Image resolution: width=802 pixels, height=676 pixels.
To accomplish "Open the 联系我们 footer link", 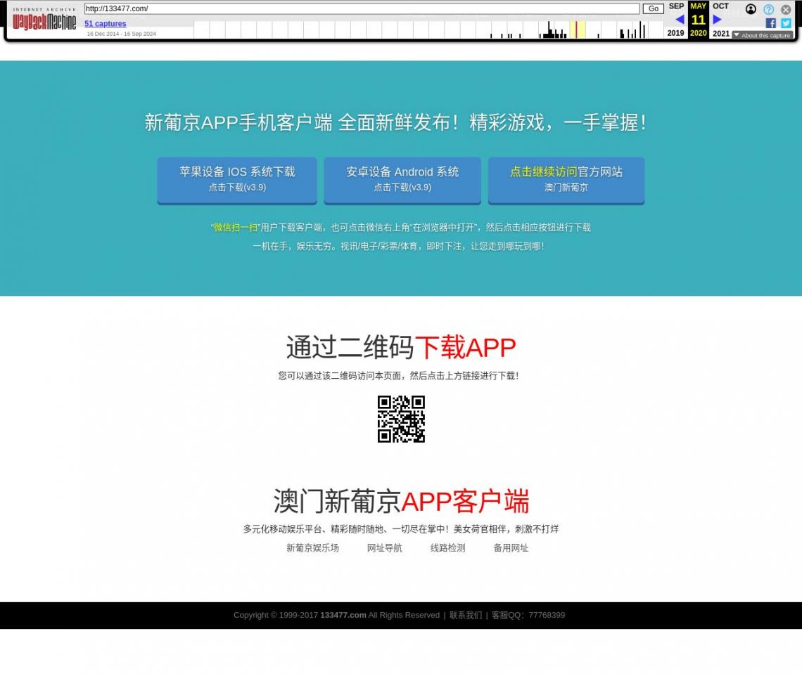I will point(466,615).
